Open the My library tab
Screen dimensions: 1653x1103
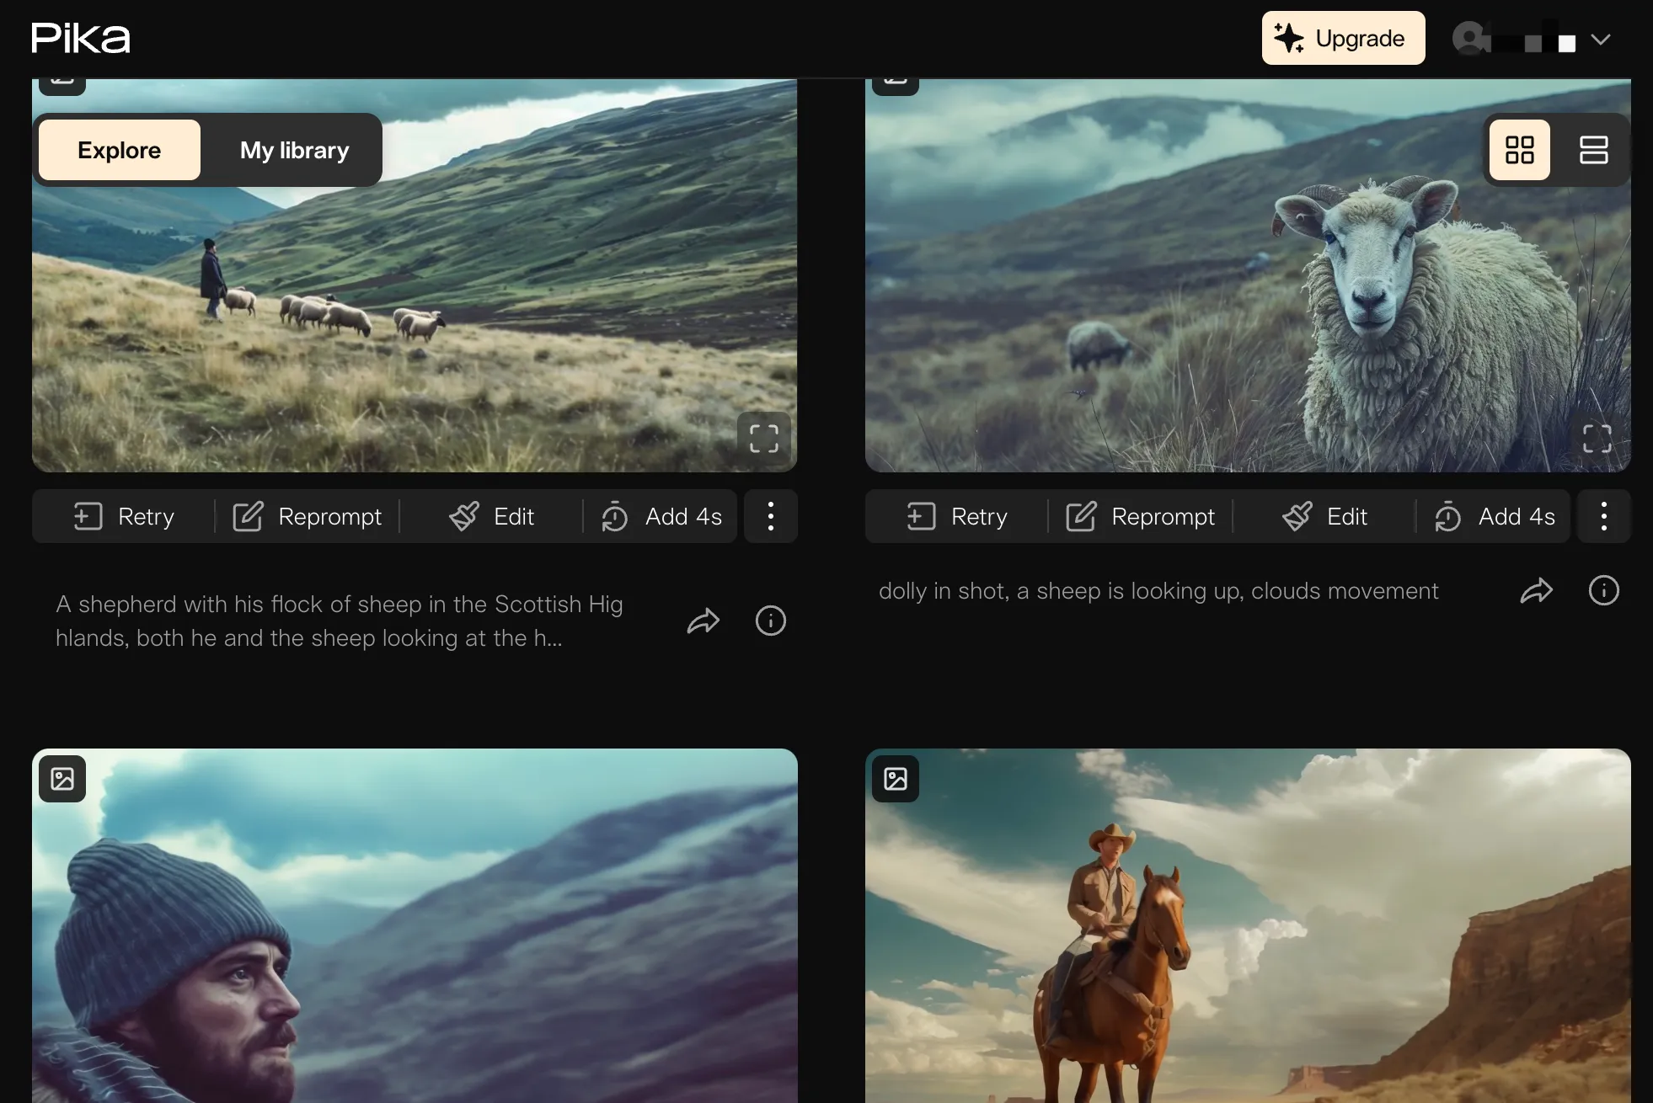click(x=294, y=150)
